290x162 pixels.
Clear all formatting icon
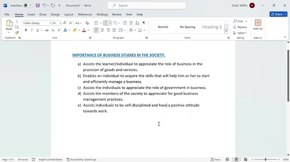coord(87,23)
